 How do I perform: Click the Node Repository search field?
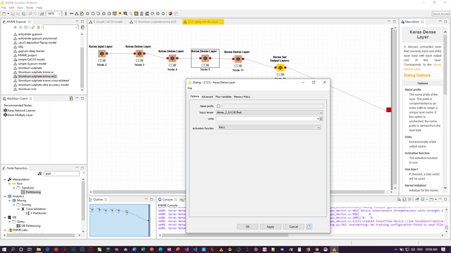(62, 173)
